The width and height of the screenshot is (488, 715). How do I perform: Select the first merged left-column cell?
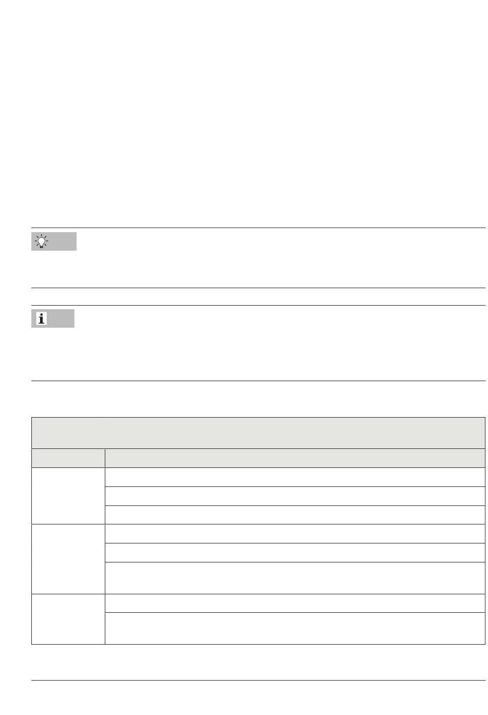[68, 496]
